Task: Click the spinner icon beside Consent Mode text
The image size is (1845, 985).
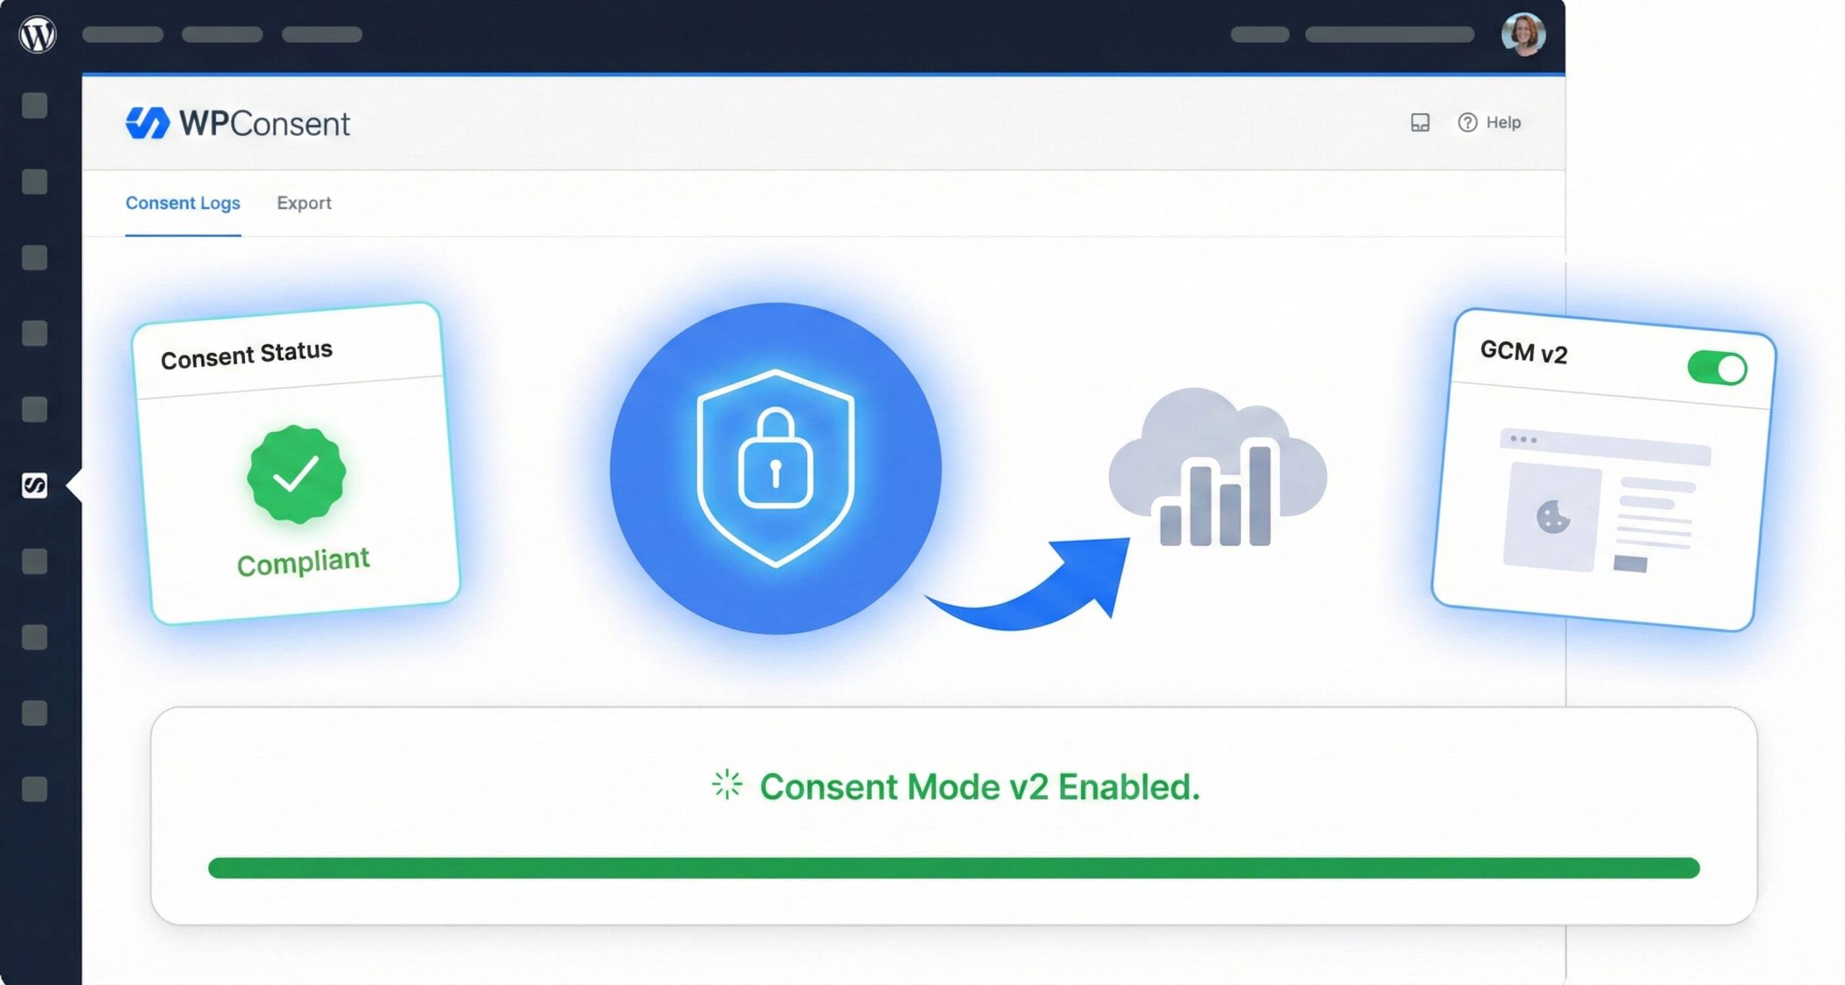Action: (x=726, y=785)
